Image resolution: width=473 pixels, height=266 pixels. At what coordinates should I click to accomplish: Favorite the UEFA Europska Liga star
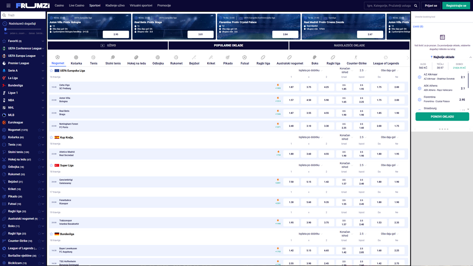click(51, 71)
